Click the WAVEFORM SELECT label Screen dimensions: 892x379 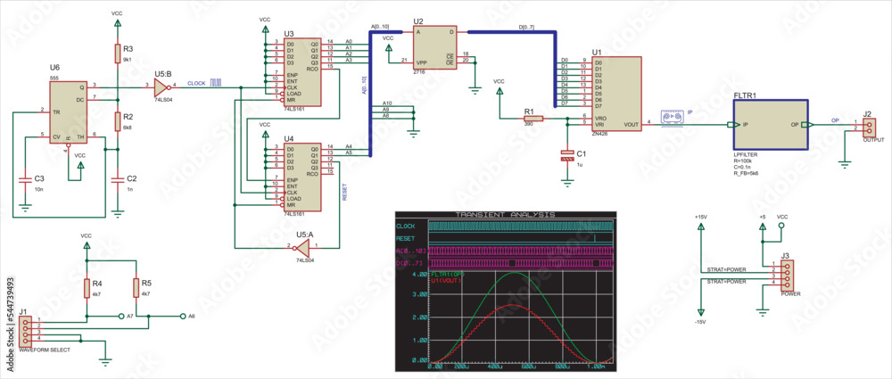pos(45,350)
